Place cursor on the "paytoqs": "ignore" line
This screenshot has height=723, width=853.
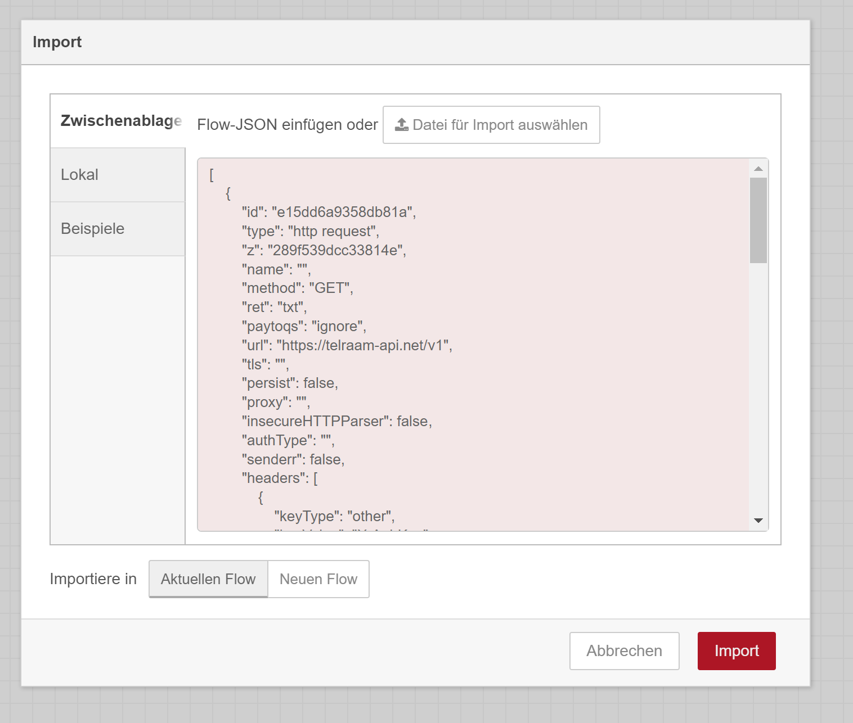click(304, 327)
